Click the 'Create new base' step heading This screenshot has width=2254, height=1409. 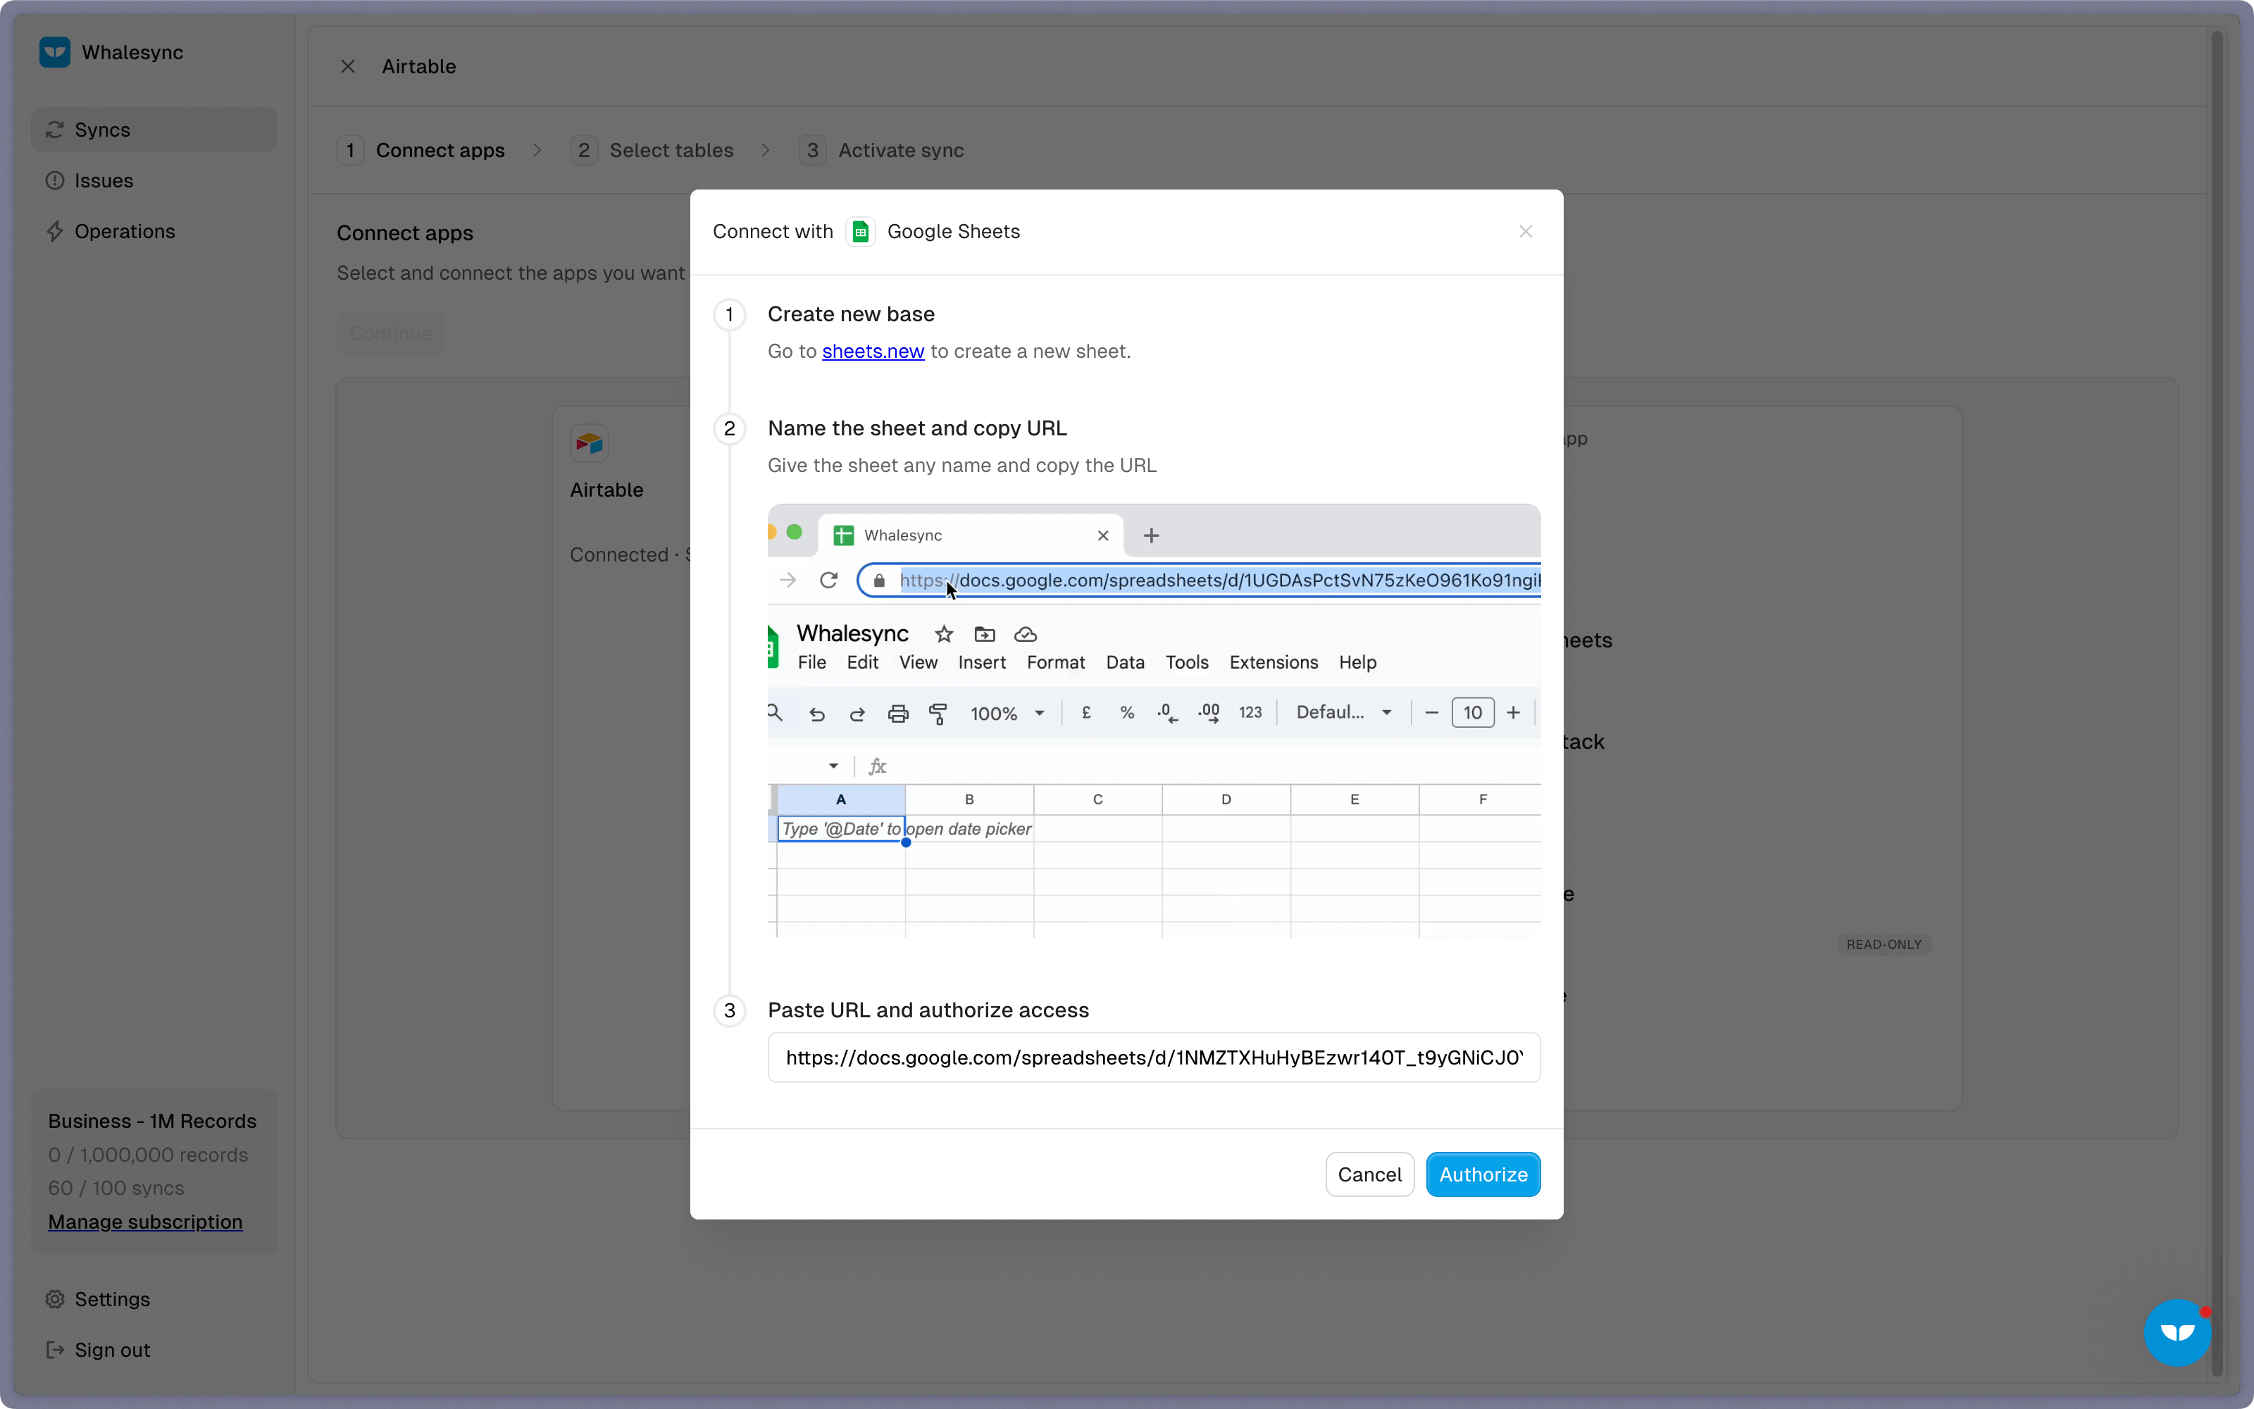click(852, 314)
